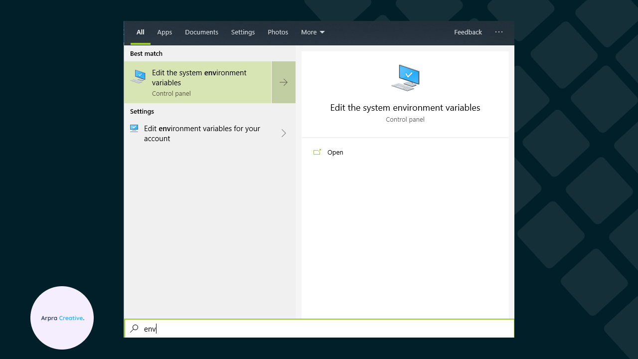Expand Best match result with right arrow
Image resolution: width=638 pixels, height=359 pixels.
coord(284,82)
